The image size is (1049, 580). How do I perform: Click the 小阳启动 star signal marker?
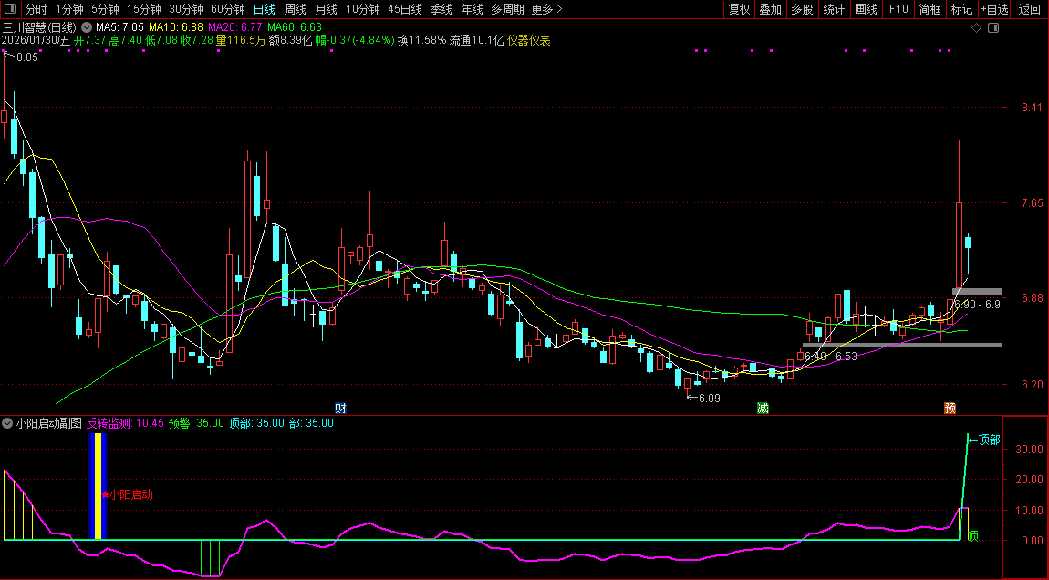128,495
